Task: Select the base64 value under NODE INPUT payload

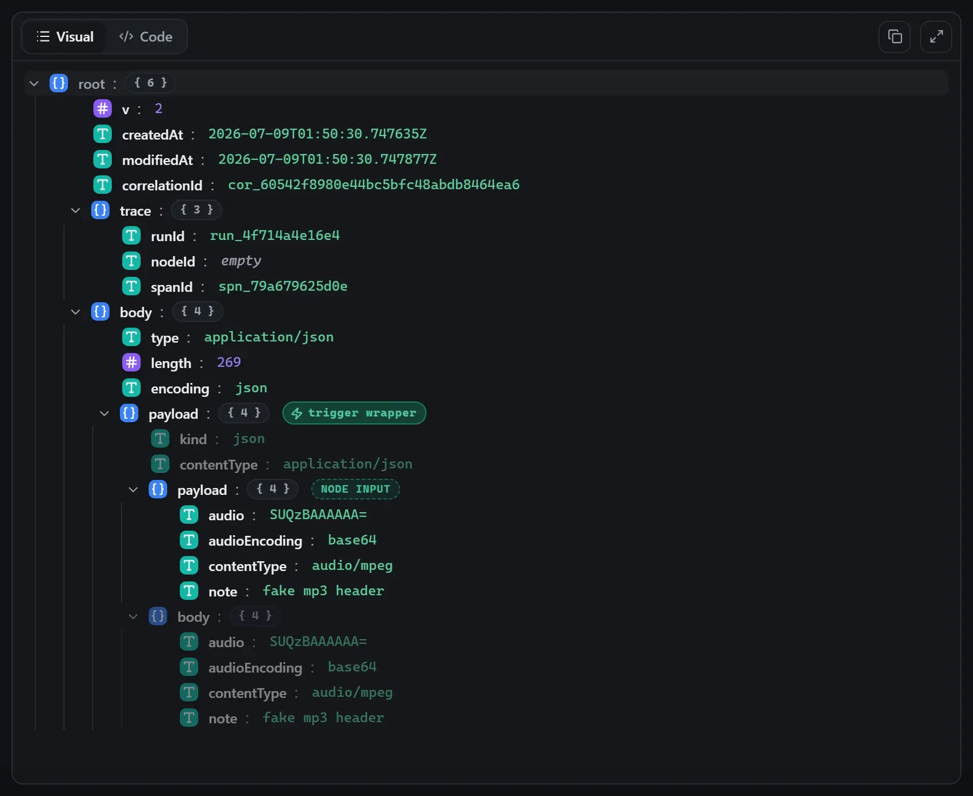Action: [x=352, y=540]
